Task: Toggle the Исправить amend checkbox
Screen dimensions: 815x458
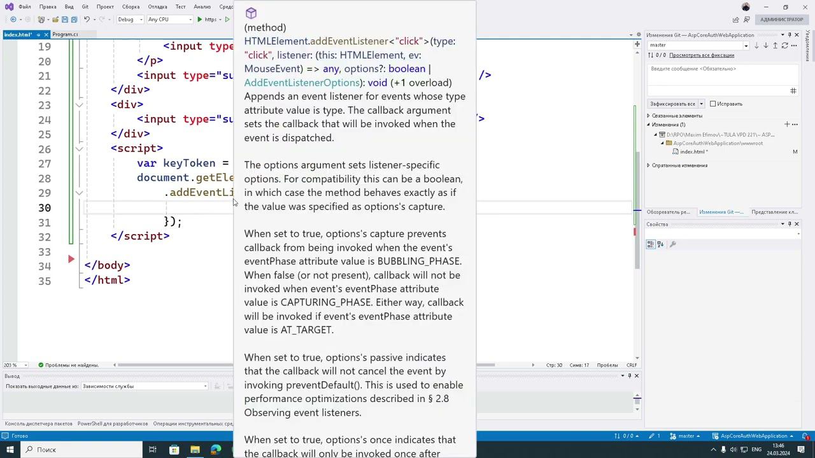Action: tap(713, 104)
